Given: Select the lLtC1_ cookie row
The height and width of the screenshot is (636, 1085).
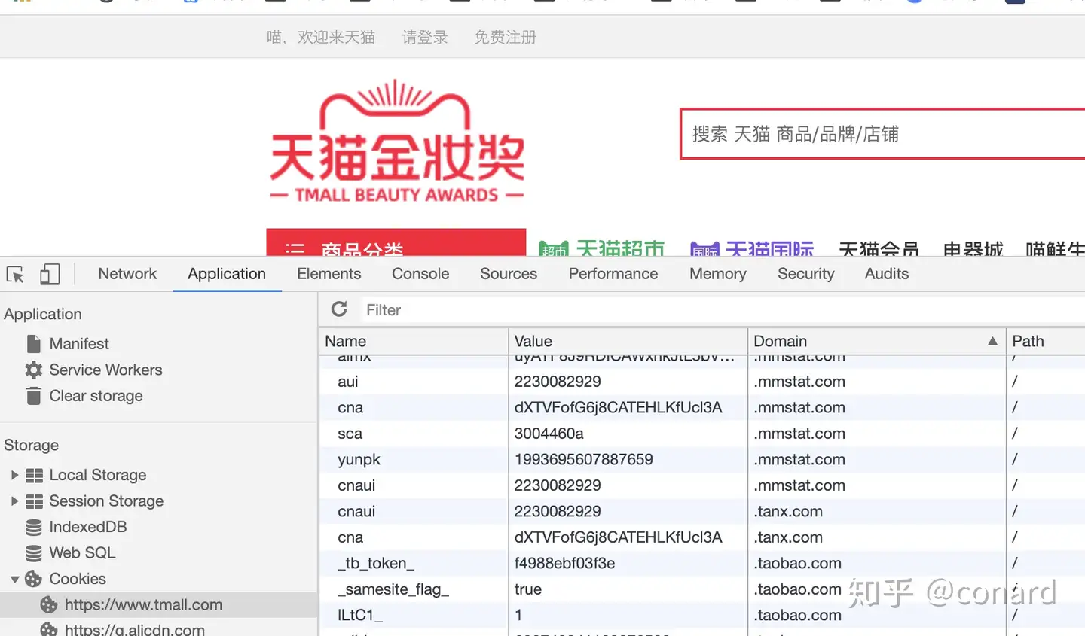Looking at the screenshot, I should tap(702, 615).
